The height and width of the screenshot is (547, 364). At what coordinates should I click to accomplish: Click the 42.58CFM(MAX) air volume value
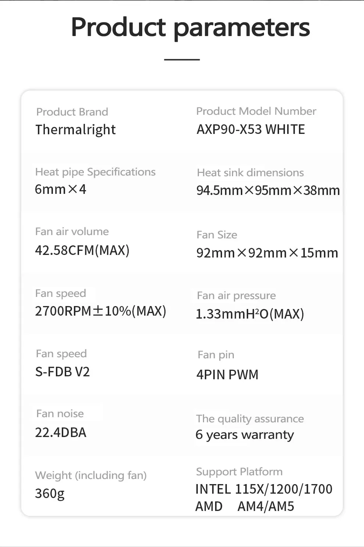(82, 250)
